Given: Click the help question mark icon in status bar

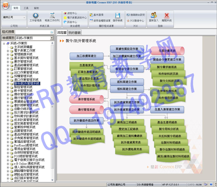Looking at the screenshot, I should tap(211, 184).
